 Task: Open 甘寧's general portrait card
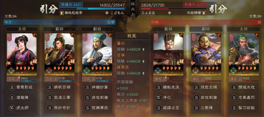click(x=60, y=54)
